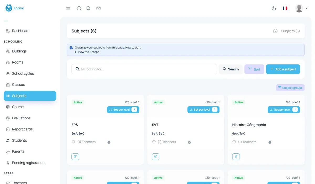Click the Add a subject button
Viewport: 315px width, 184px height.
(283, 69)
